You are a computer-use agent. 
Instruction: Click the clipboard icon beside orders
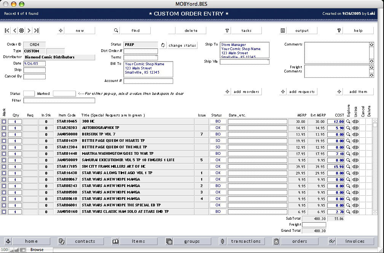click(x=276, y=241)
